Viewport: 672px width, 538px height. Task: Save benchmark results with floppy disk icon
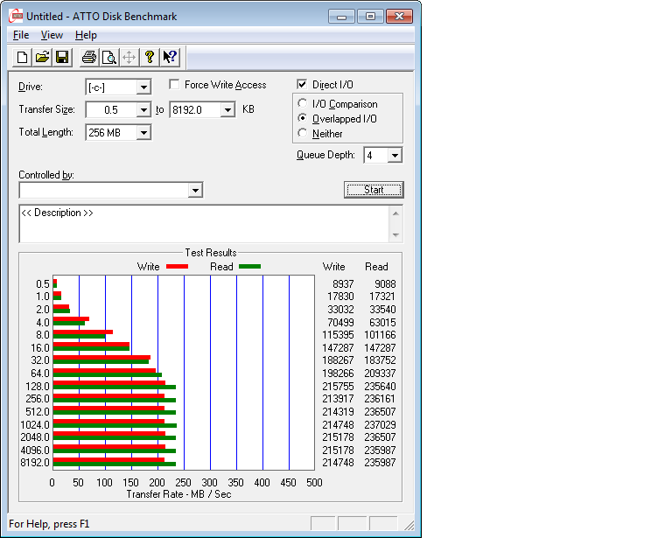pyautogui.click(x=62, y=57)
